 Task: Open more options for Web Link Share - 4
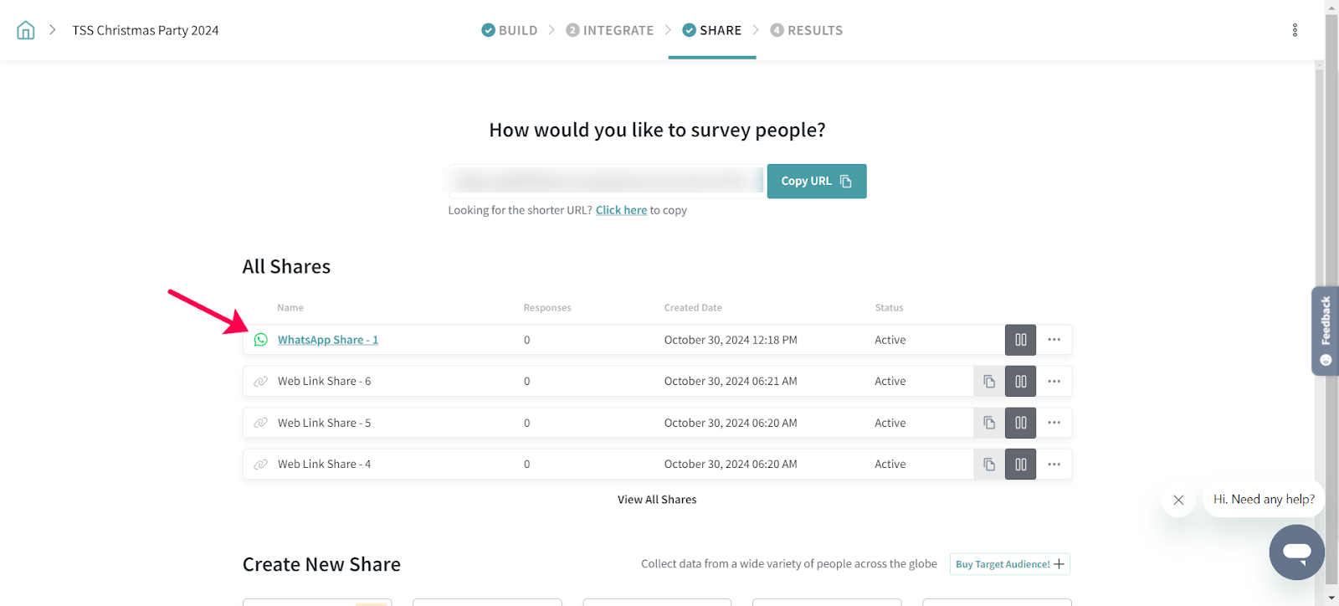coord(1054,465)
